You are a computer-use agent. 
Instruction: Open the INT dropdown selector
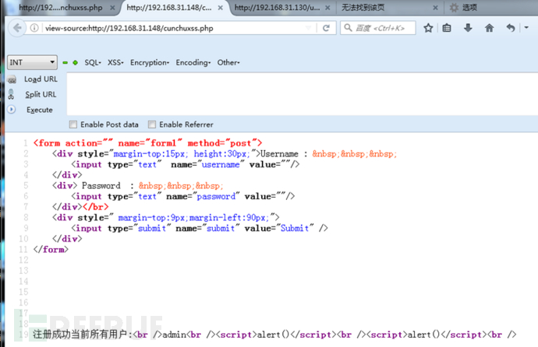[x=32, y=62]
